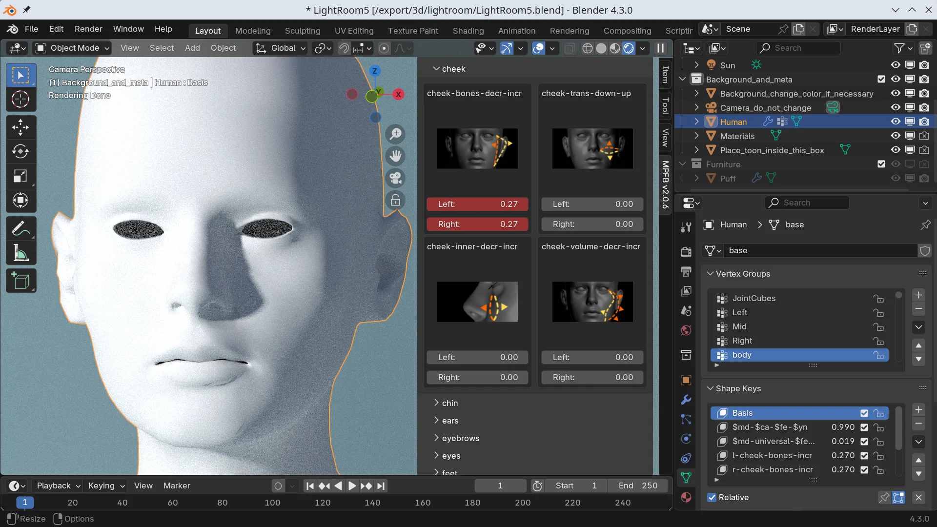Enable the Relative checkbox under Shape Keys

coord(712,498)
